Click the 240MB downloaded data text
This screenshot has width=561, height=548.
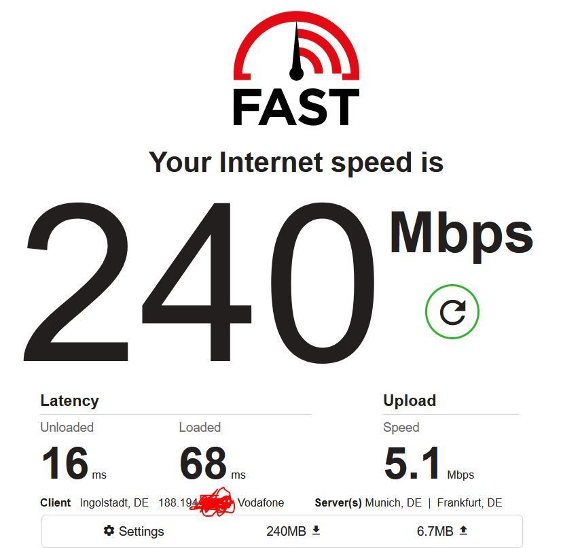[286, 531]
